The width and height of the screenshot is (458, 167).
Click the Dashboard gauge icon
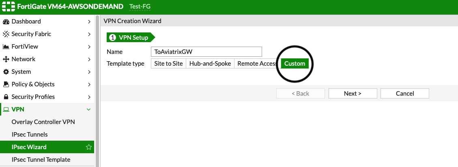(x=6, y=21)
